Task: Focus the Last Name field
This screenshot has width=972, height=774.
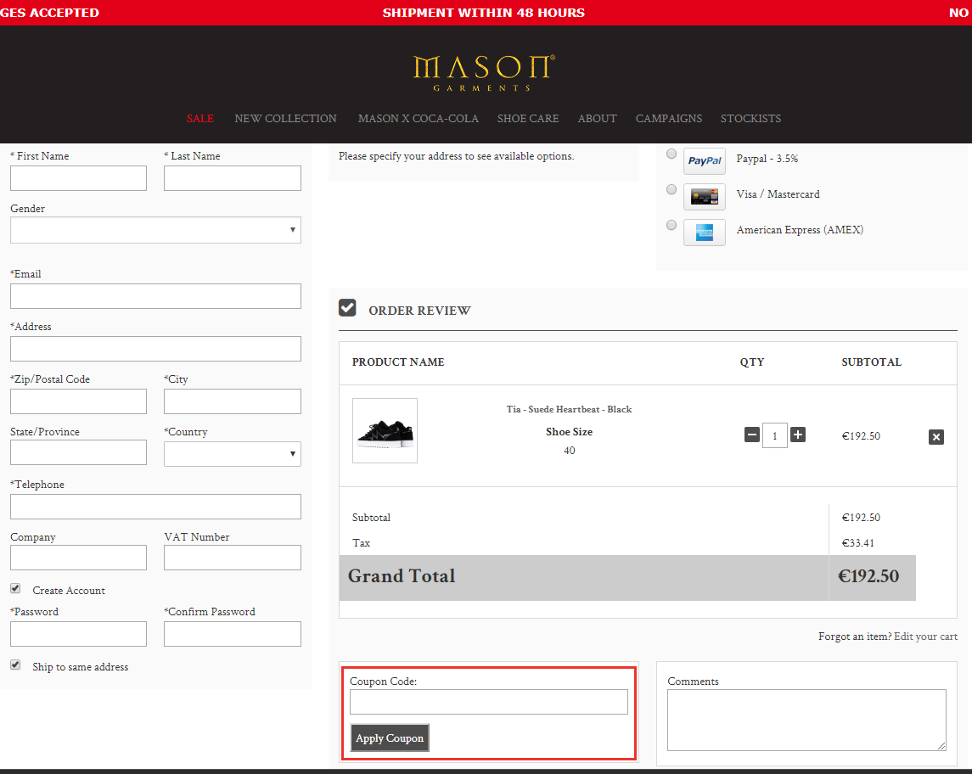Action: pyautogui.click(x=233, y=178)
